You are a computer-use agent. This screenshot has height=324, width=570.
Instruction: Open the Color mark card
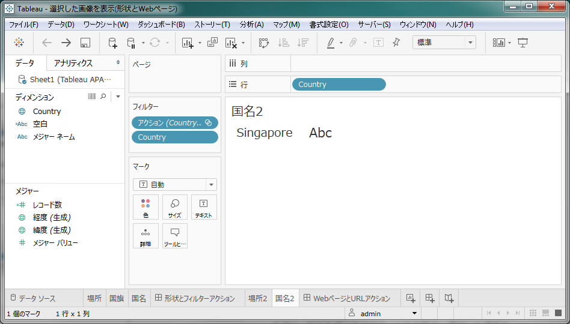click(146, 207)
